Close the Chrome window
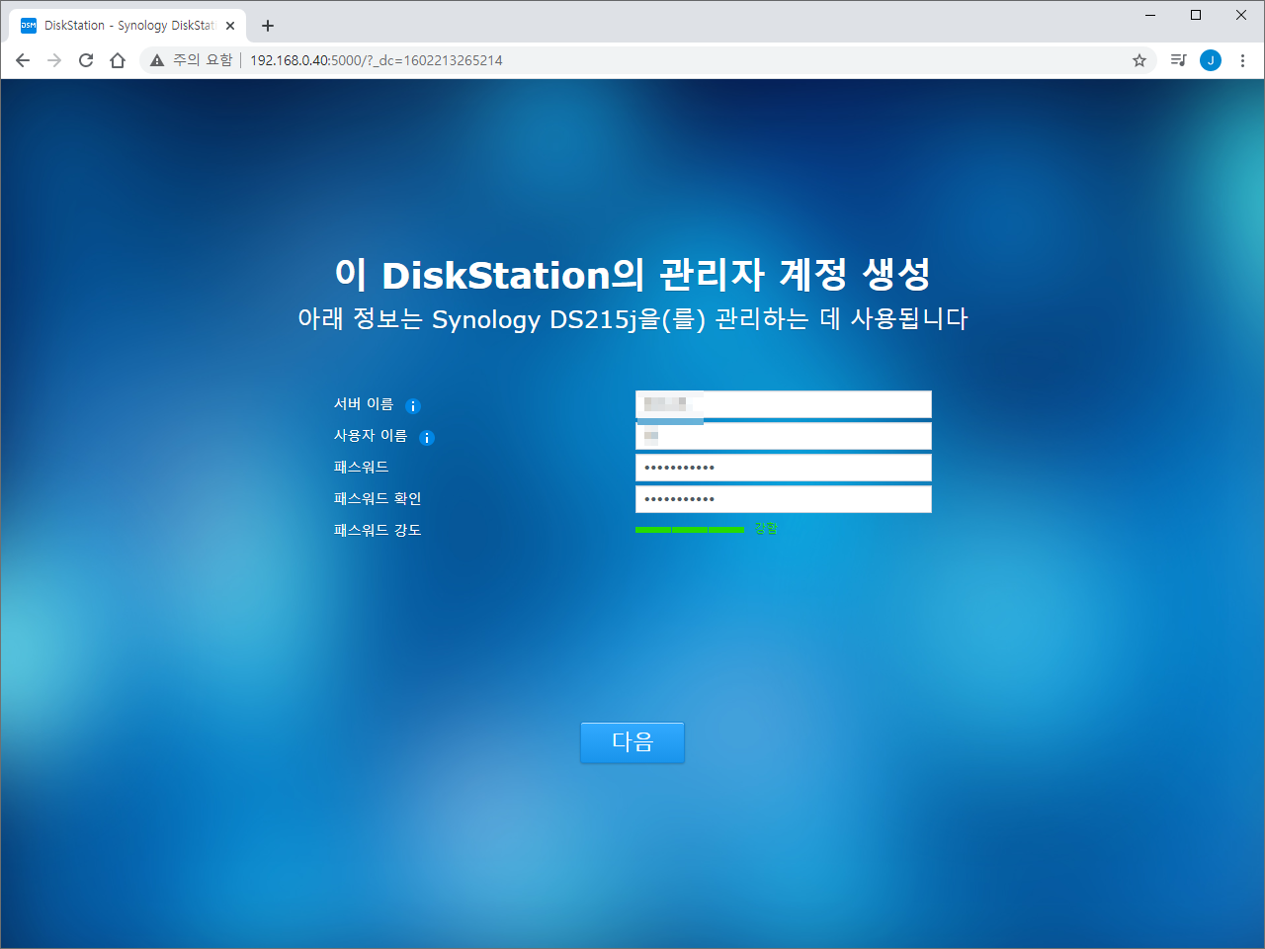This screenshot has height=949, width=1265. (1241, 15)
